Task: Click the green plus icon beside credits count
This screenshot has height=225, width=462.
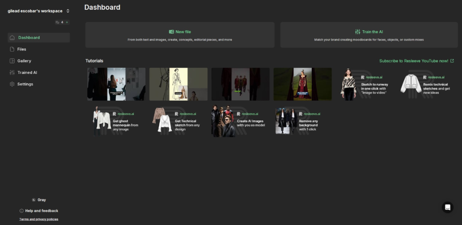Action: pos(67,22)
